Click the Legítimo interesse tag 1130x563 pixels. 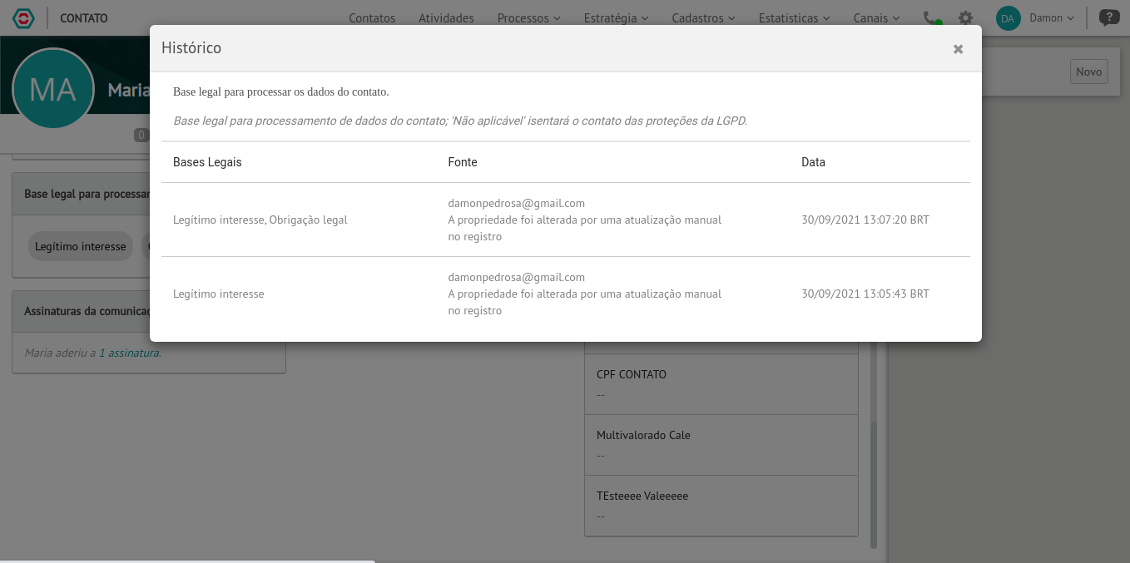pos(80,246)
